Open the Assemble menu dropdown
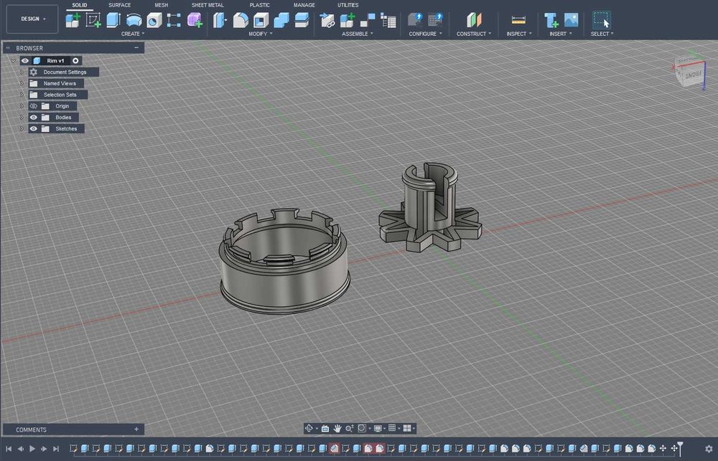This screenshot has width=718, height=461. click(x=357, y=34)
